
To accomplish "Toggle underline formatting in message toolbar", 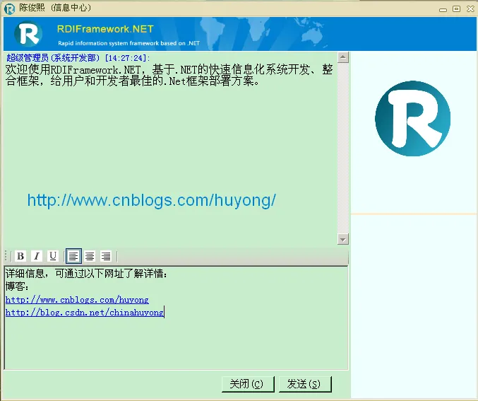I will click(x=53, y=256).
